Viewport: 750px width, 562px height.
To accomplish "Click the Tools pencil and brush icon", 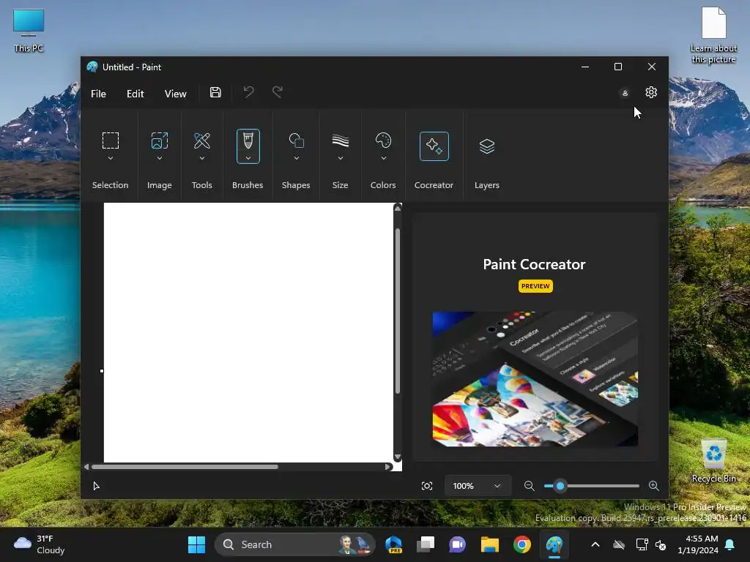I will [x=202, y=140].
